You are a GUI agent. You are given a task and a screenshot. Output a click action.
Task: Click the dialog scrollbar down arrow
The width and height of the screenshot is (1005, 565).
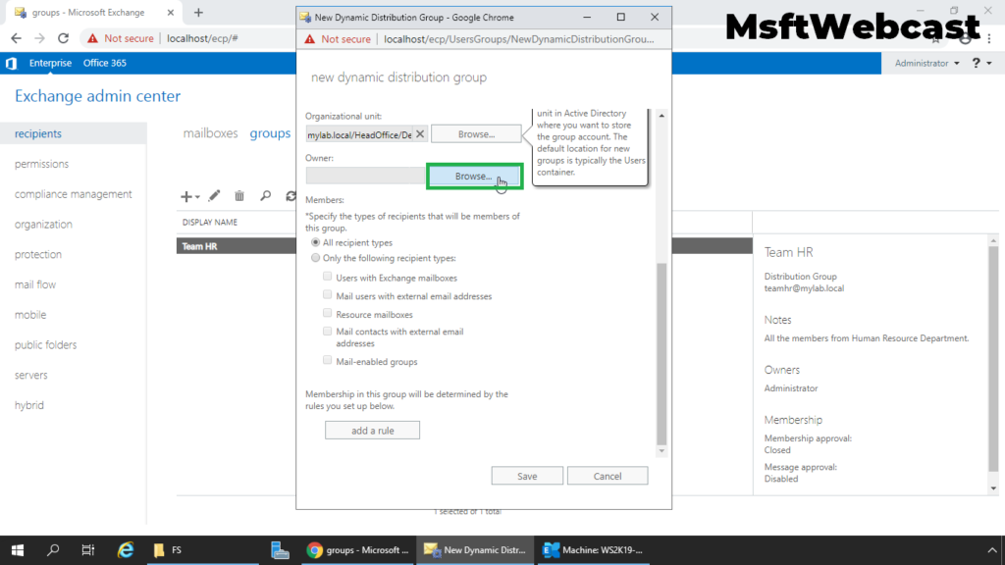[661, 451]
